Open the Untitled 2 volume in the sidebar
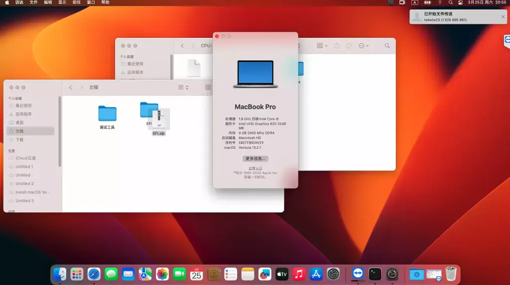The width and height of the screenshot is (510, 285). (24, 184)
